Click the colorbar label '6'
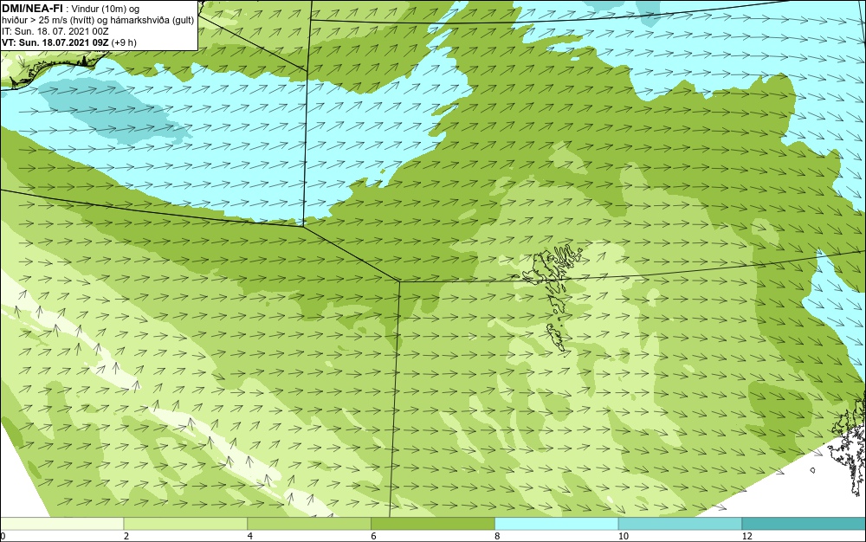The height and width of the screenshot is (542, 866). (x=374, y=536)
